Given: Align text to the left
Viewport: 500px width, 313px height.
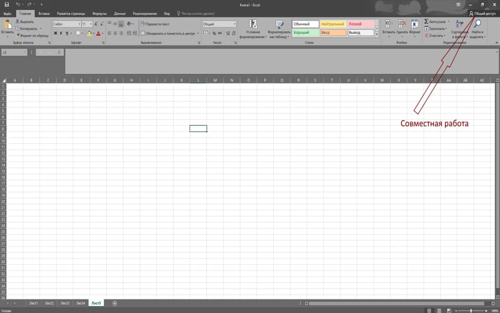Looking at the screenshot, I should [109, 33].
